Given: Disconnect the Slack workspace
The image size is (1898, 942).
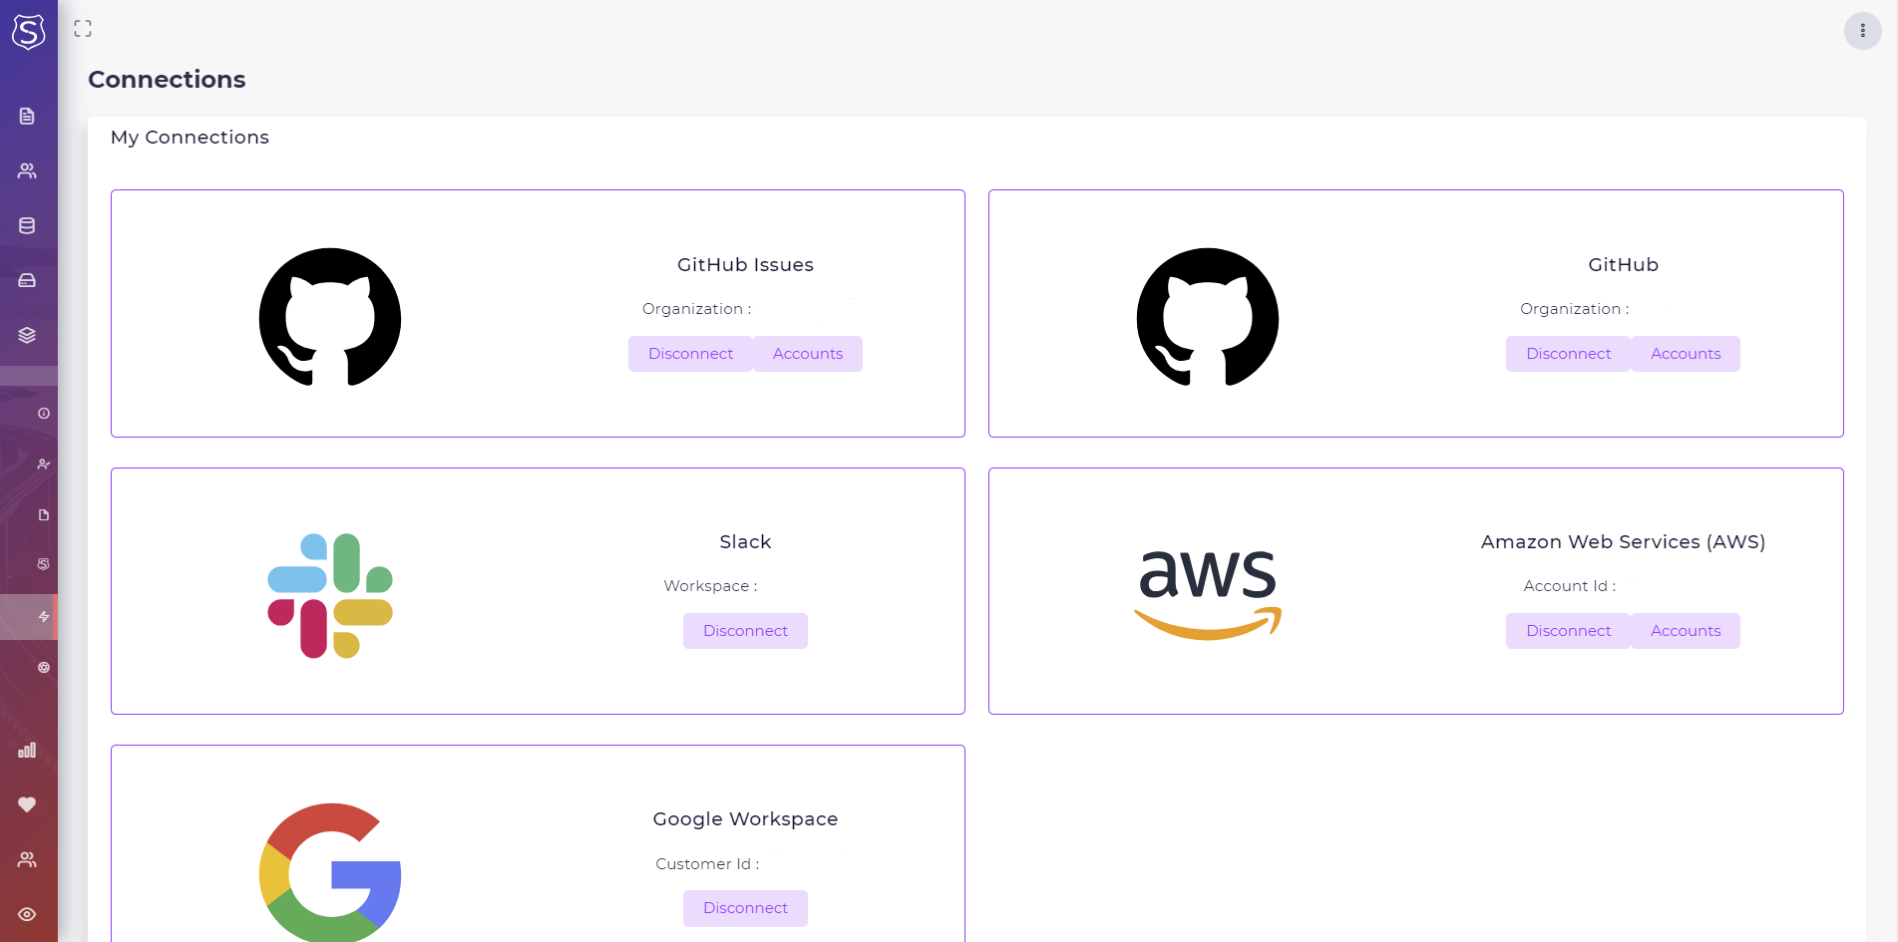Looking at the screenshot, I should pos(745,631).
